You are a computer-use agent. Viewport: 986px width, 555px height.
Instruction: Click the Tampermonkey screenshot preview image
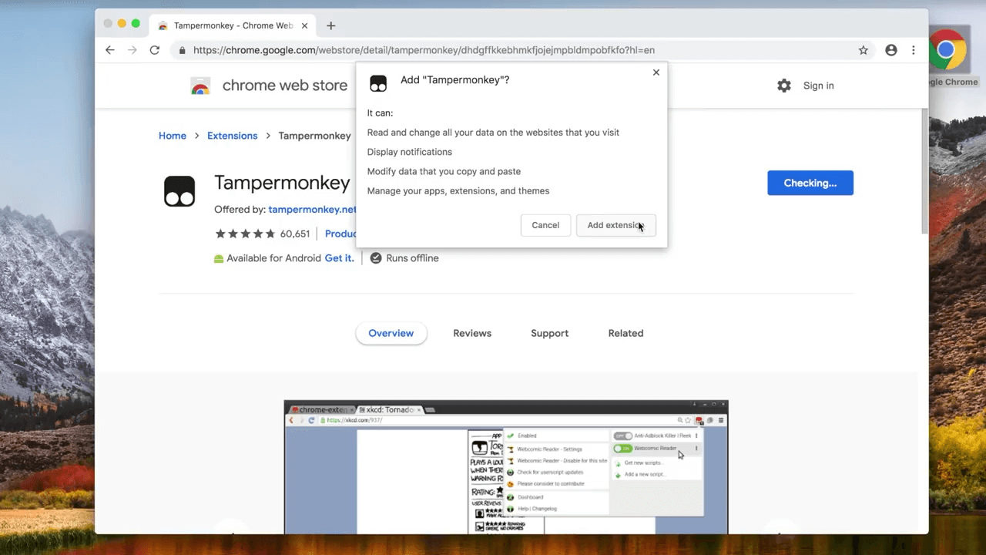point(506,467)
